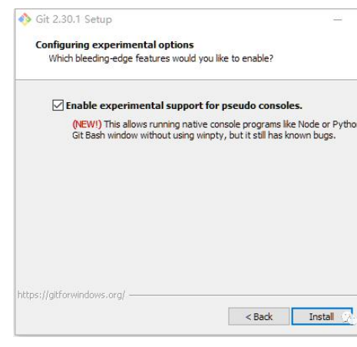Image resolution: width=357 pixels, height=347 pixels.
Task: Click the words 'known bugs' in the description
Action: point(310,135)
